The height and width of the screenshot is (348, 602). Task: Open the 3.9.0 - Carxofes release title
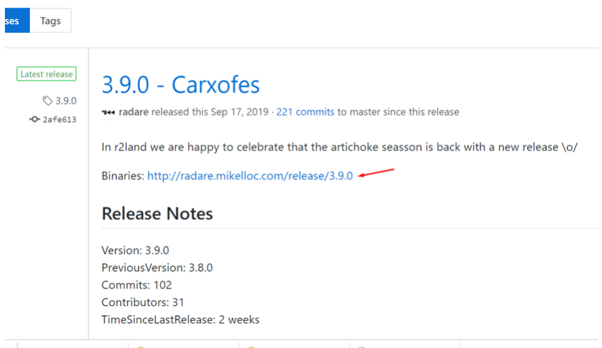tap(181, 85)
